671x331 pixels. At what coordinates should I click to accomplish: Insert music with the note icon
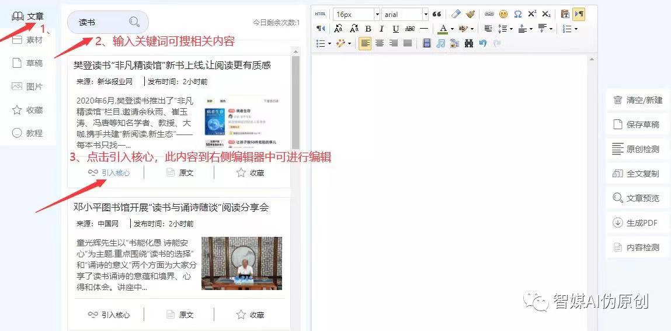(441, 43)
